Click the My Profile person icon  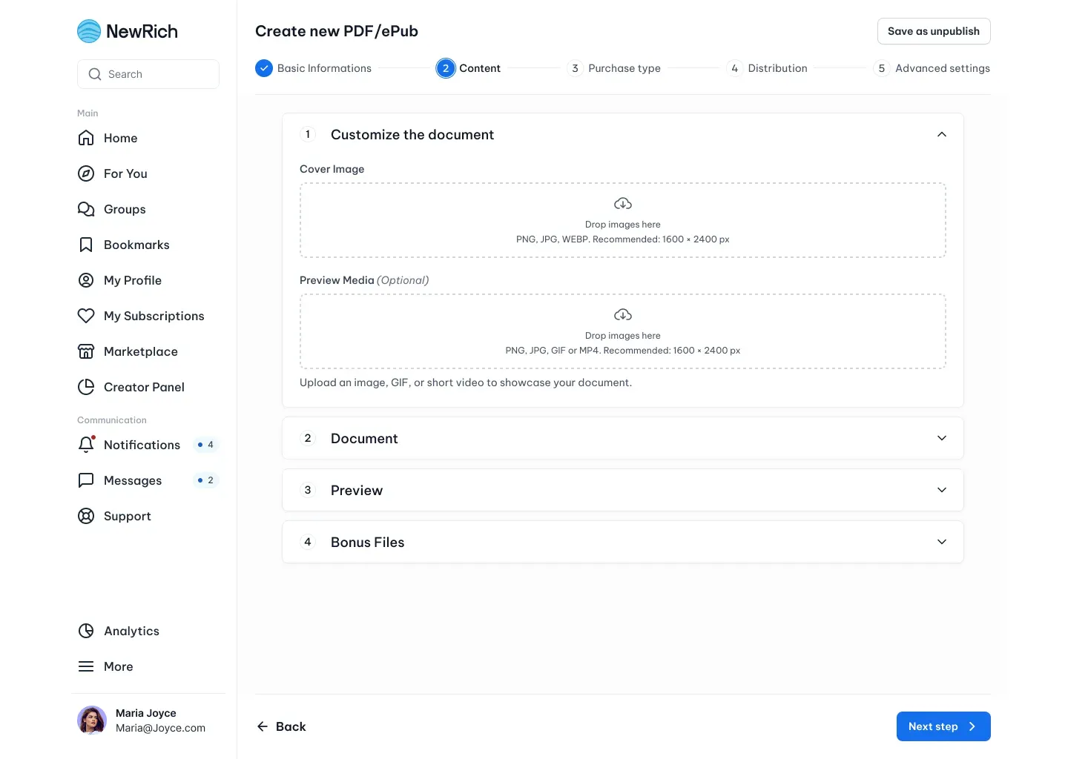click(86, 280)
